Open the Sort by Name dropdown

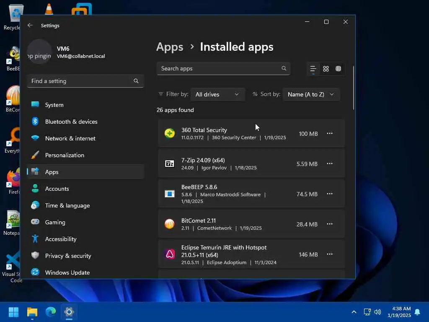pos(311,94)
